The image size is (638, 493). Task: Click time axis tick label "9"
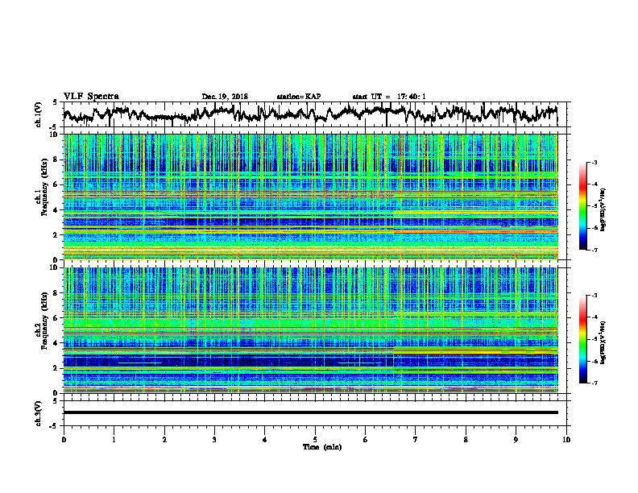[x=516, y=440]
